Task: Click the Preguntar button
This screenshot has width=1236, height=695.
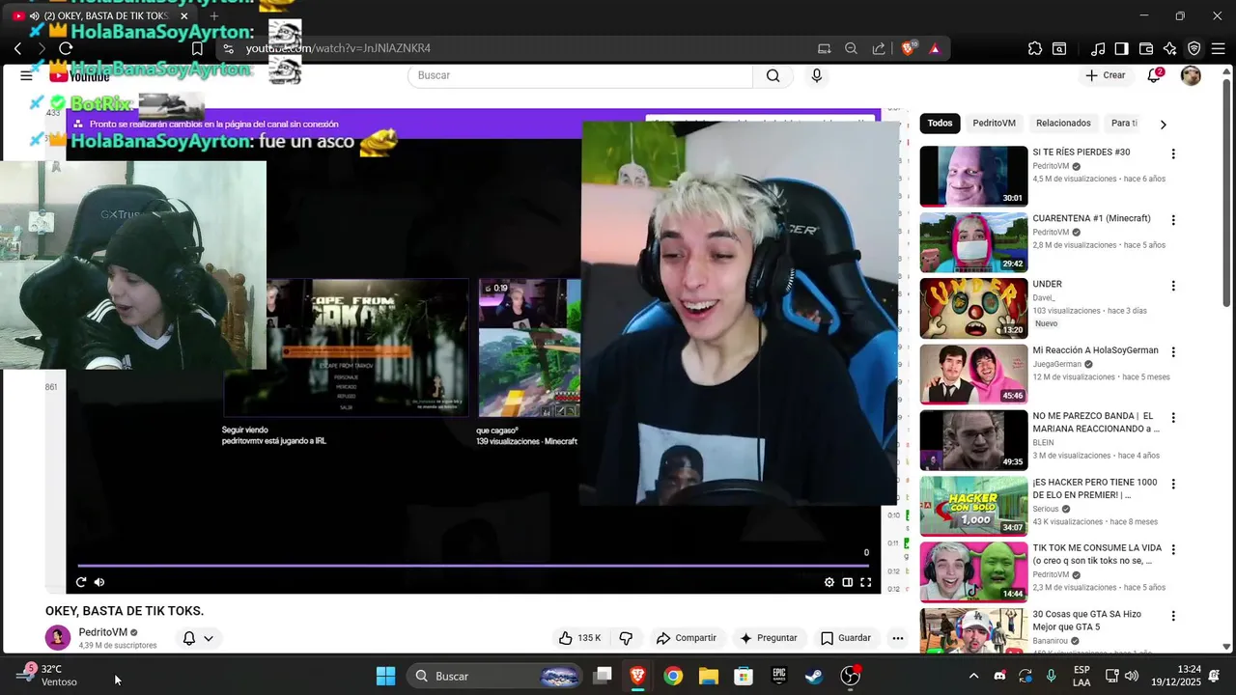Action: click(x=769, y=638)
